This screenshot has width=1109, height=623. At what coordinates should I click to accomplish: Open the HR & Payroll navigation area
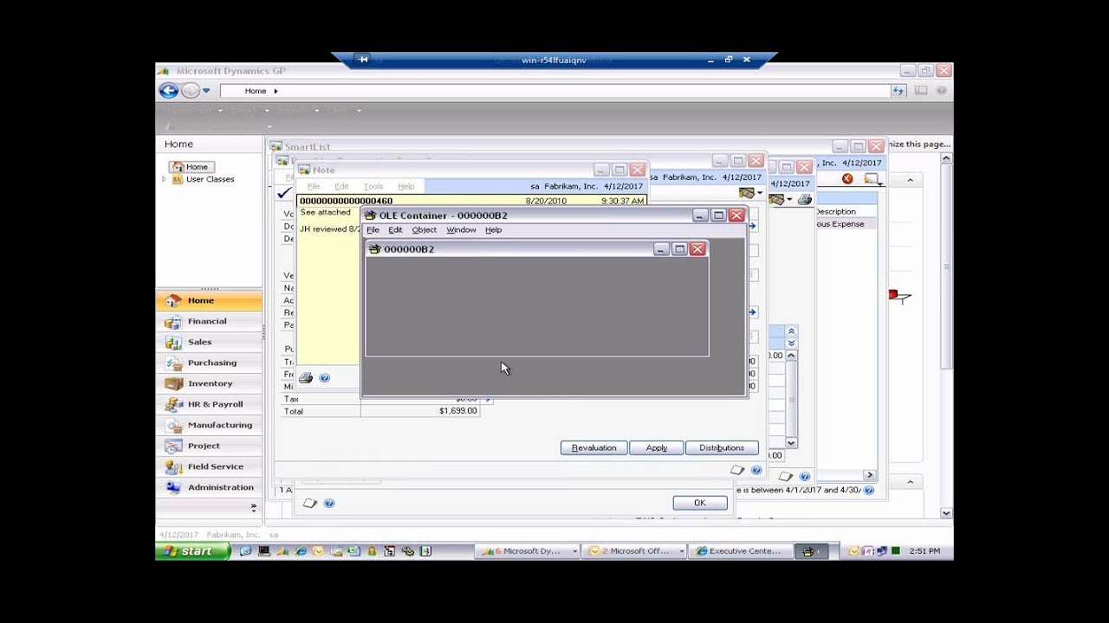pyautogui.click(x=209, y=404)
